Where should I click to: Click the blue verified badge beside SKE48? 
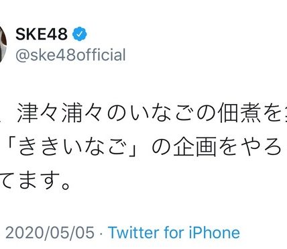(79, 34)
